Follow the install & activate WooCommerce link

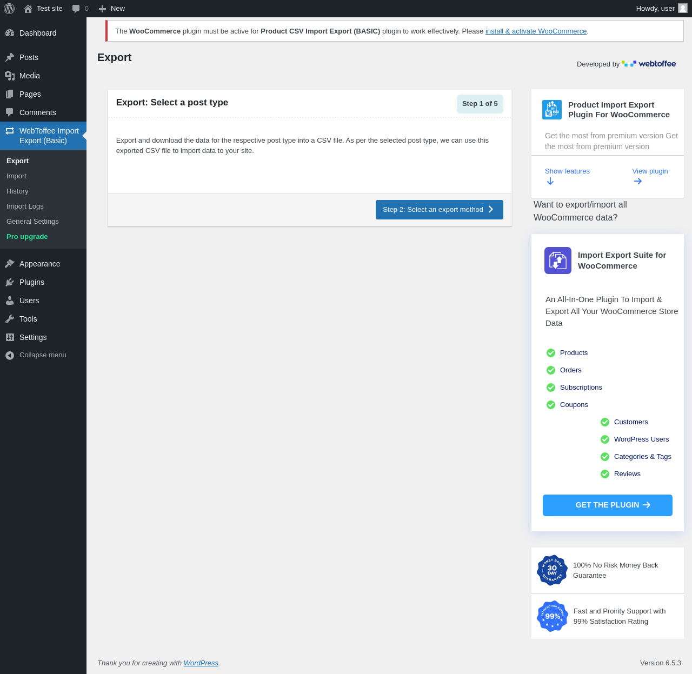coord(536,31)
